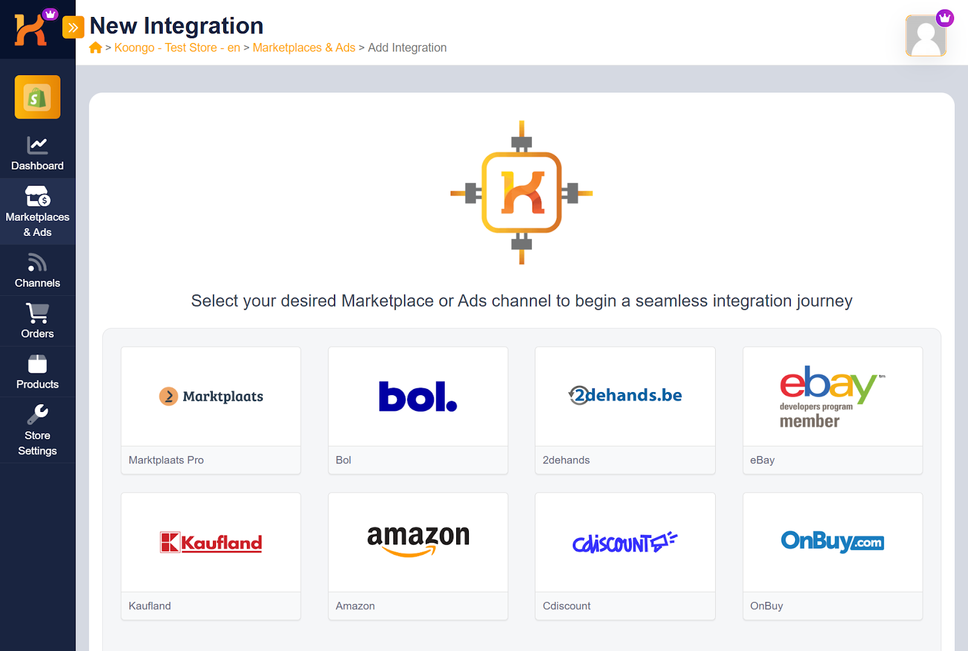
Task: Open the Products menu label
Action: pyautogui.click(x=38, y=385)
